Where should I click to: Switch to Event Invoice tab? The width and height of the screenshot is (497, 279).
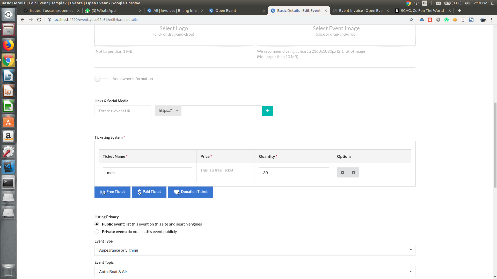point(361,11)
